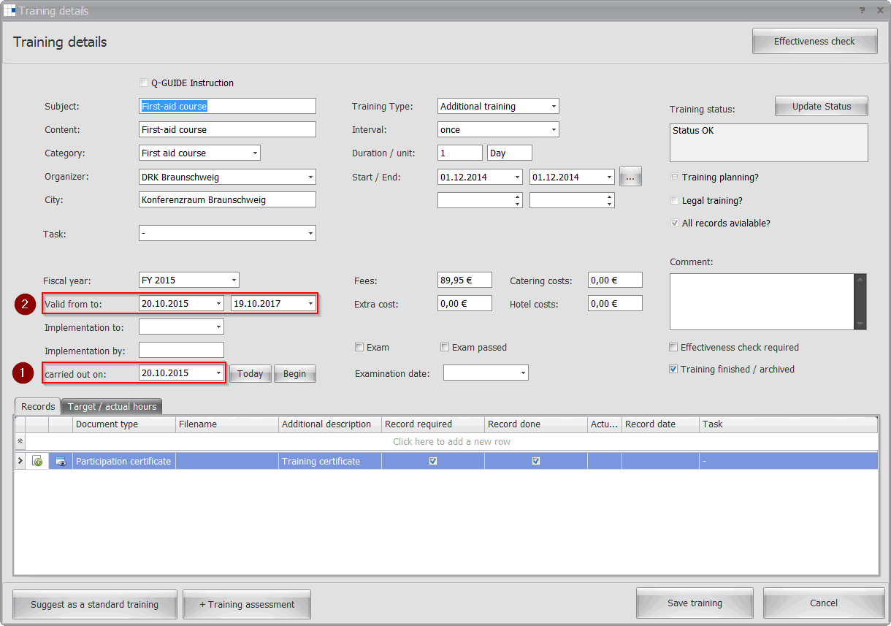Image resolution: width=891 pixels, height=626 pixels.
Task: Enable Effectiveness check required checkbox
Action: pos(673,348)
